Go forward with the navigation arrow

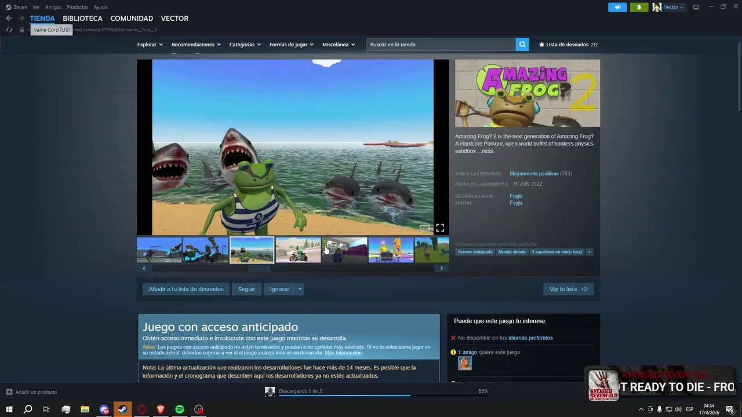click(21, 19)
